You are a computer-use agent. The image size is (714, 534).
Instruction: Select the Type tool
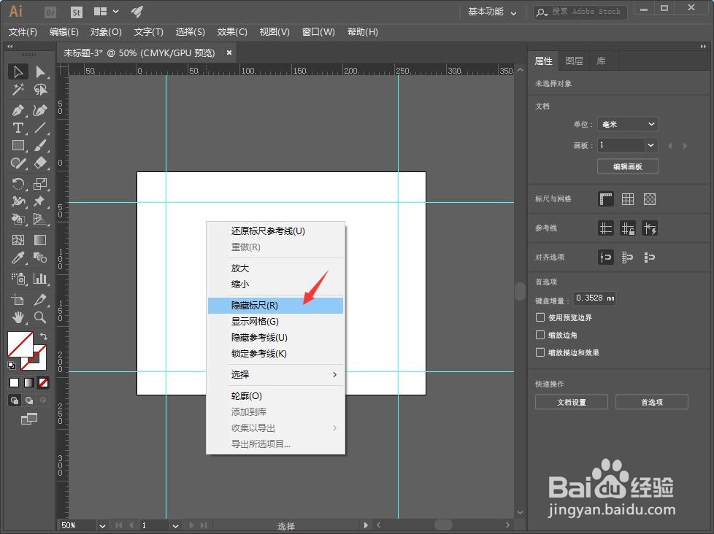(19, 128)
